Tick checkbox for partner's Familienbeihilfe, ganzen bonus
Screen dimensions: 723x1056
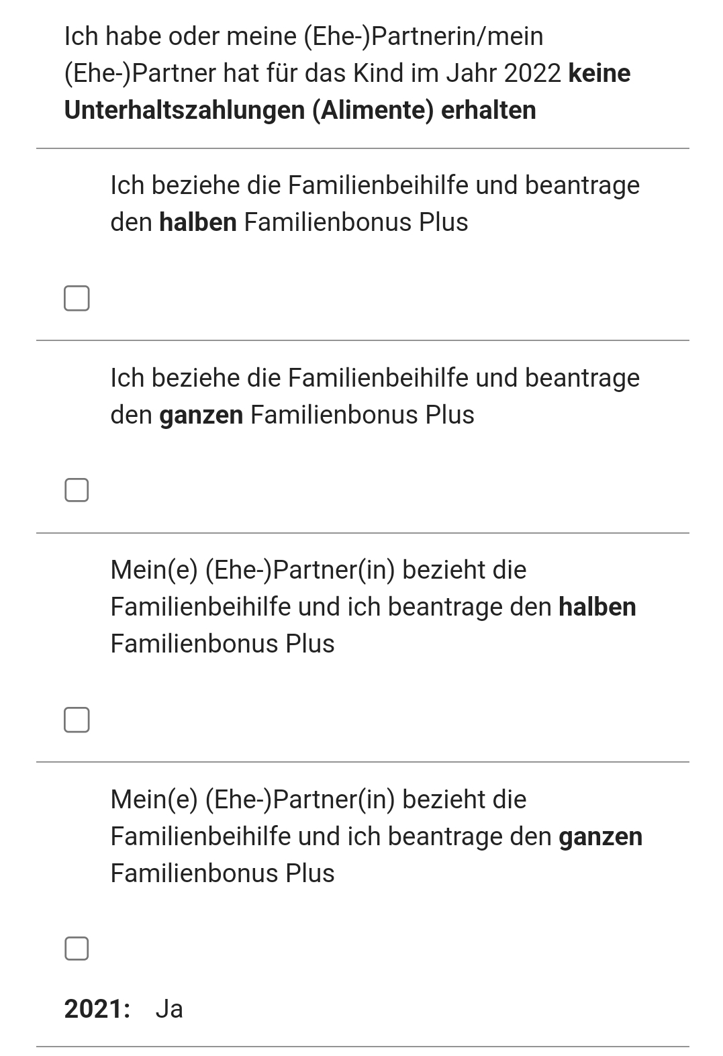coord(77,949)
